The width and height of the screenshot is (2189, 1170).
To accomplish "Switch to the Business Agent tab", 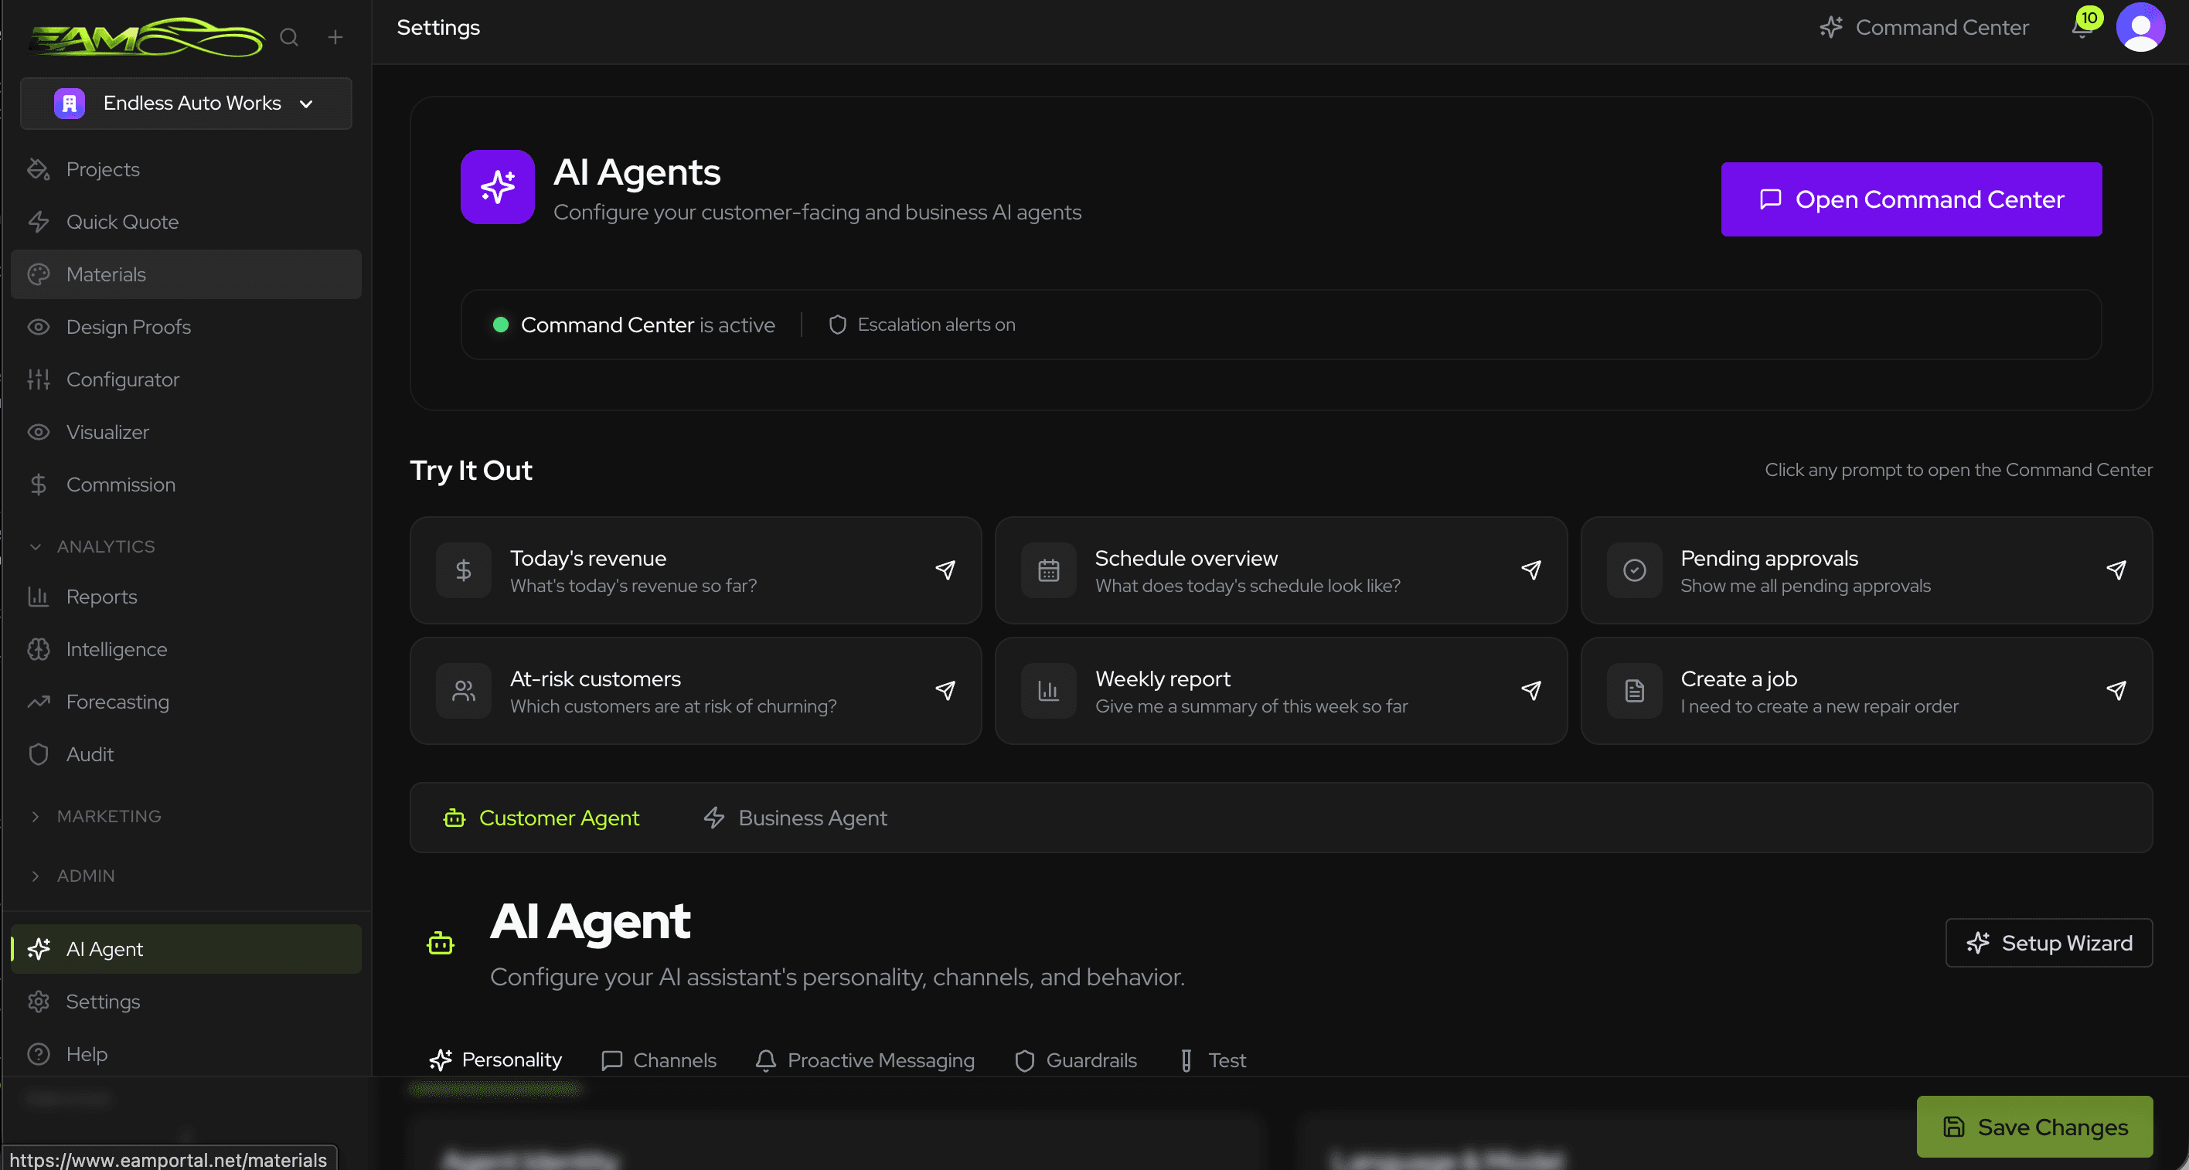I will [795, 818].
